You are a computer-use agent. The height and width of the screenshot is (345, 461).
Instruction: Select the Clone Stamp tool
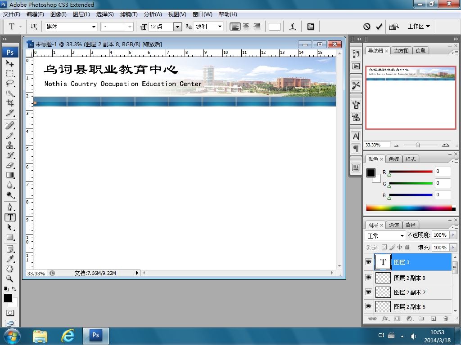point(10,146)
